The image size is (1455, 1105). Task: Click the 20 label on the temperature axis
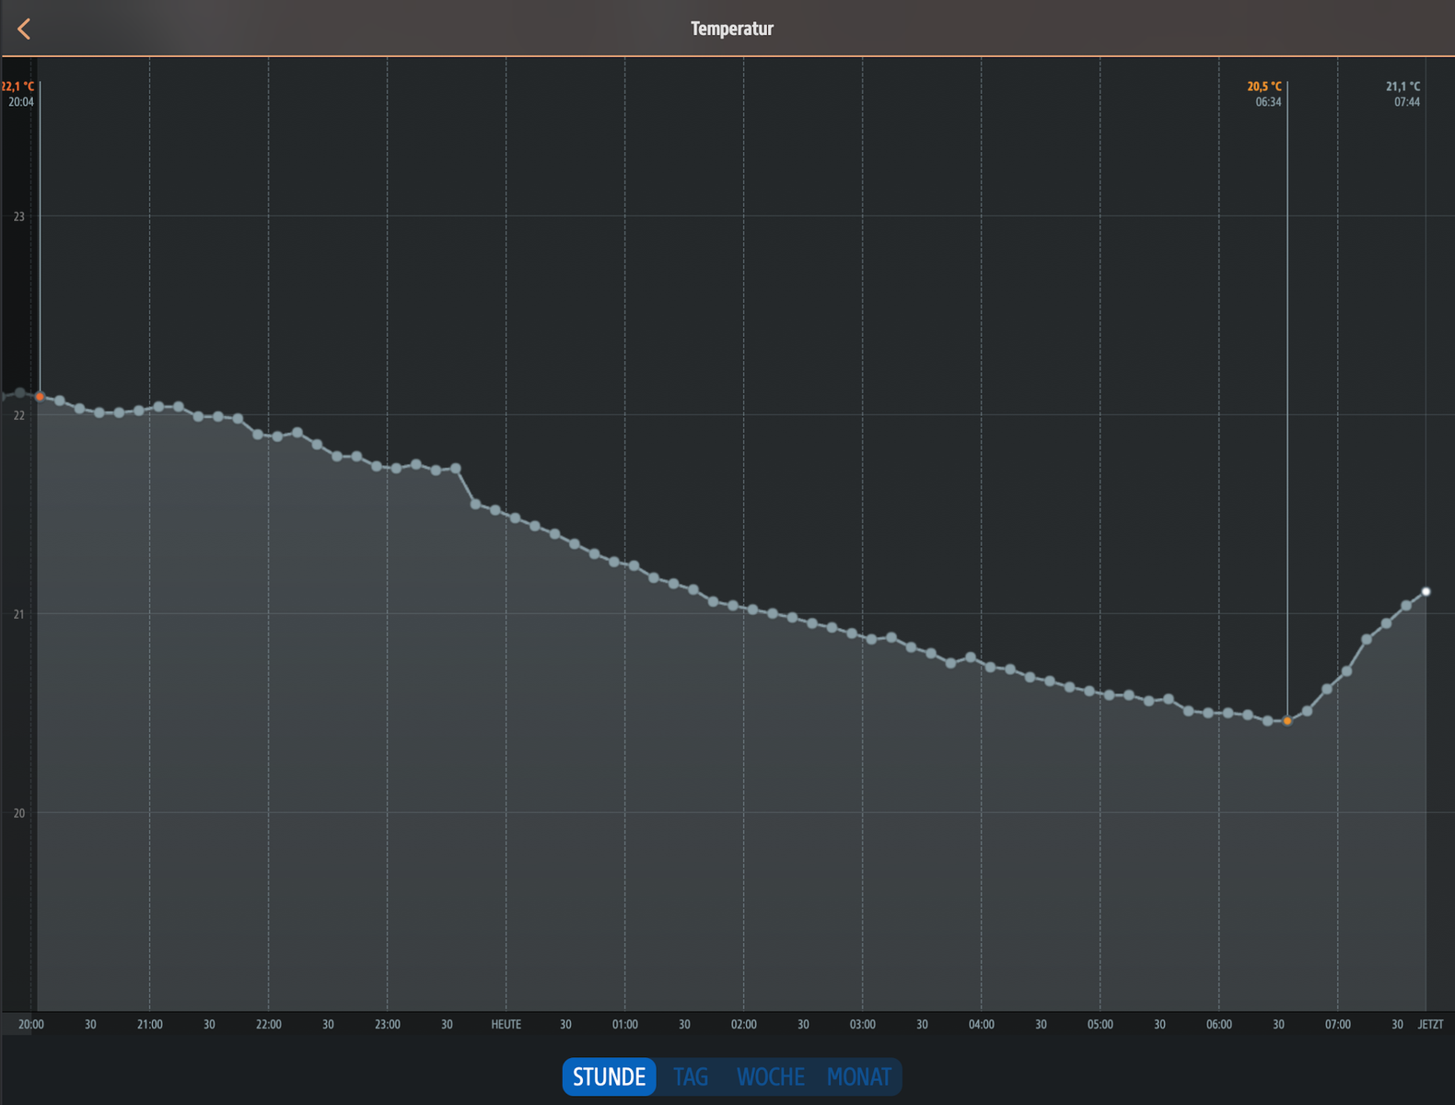[19, 813]
